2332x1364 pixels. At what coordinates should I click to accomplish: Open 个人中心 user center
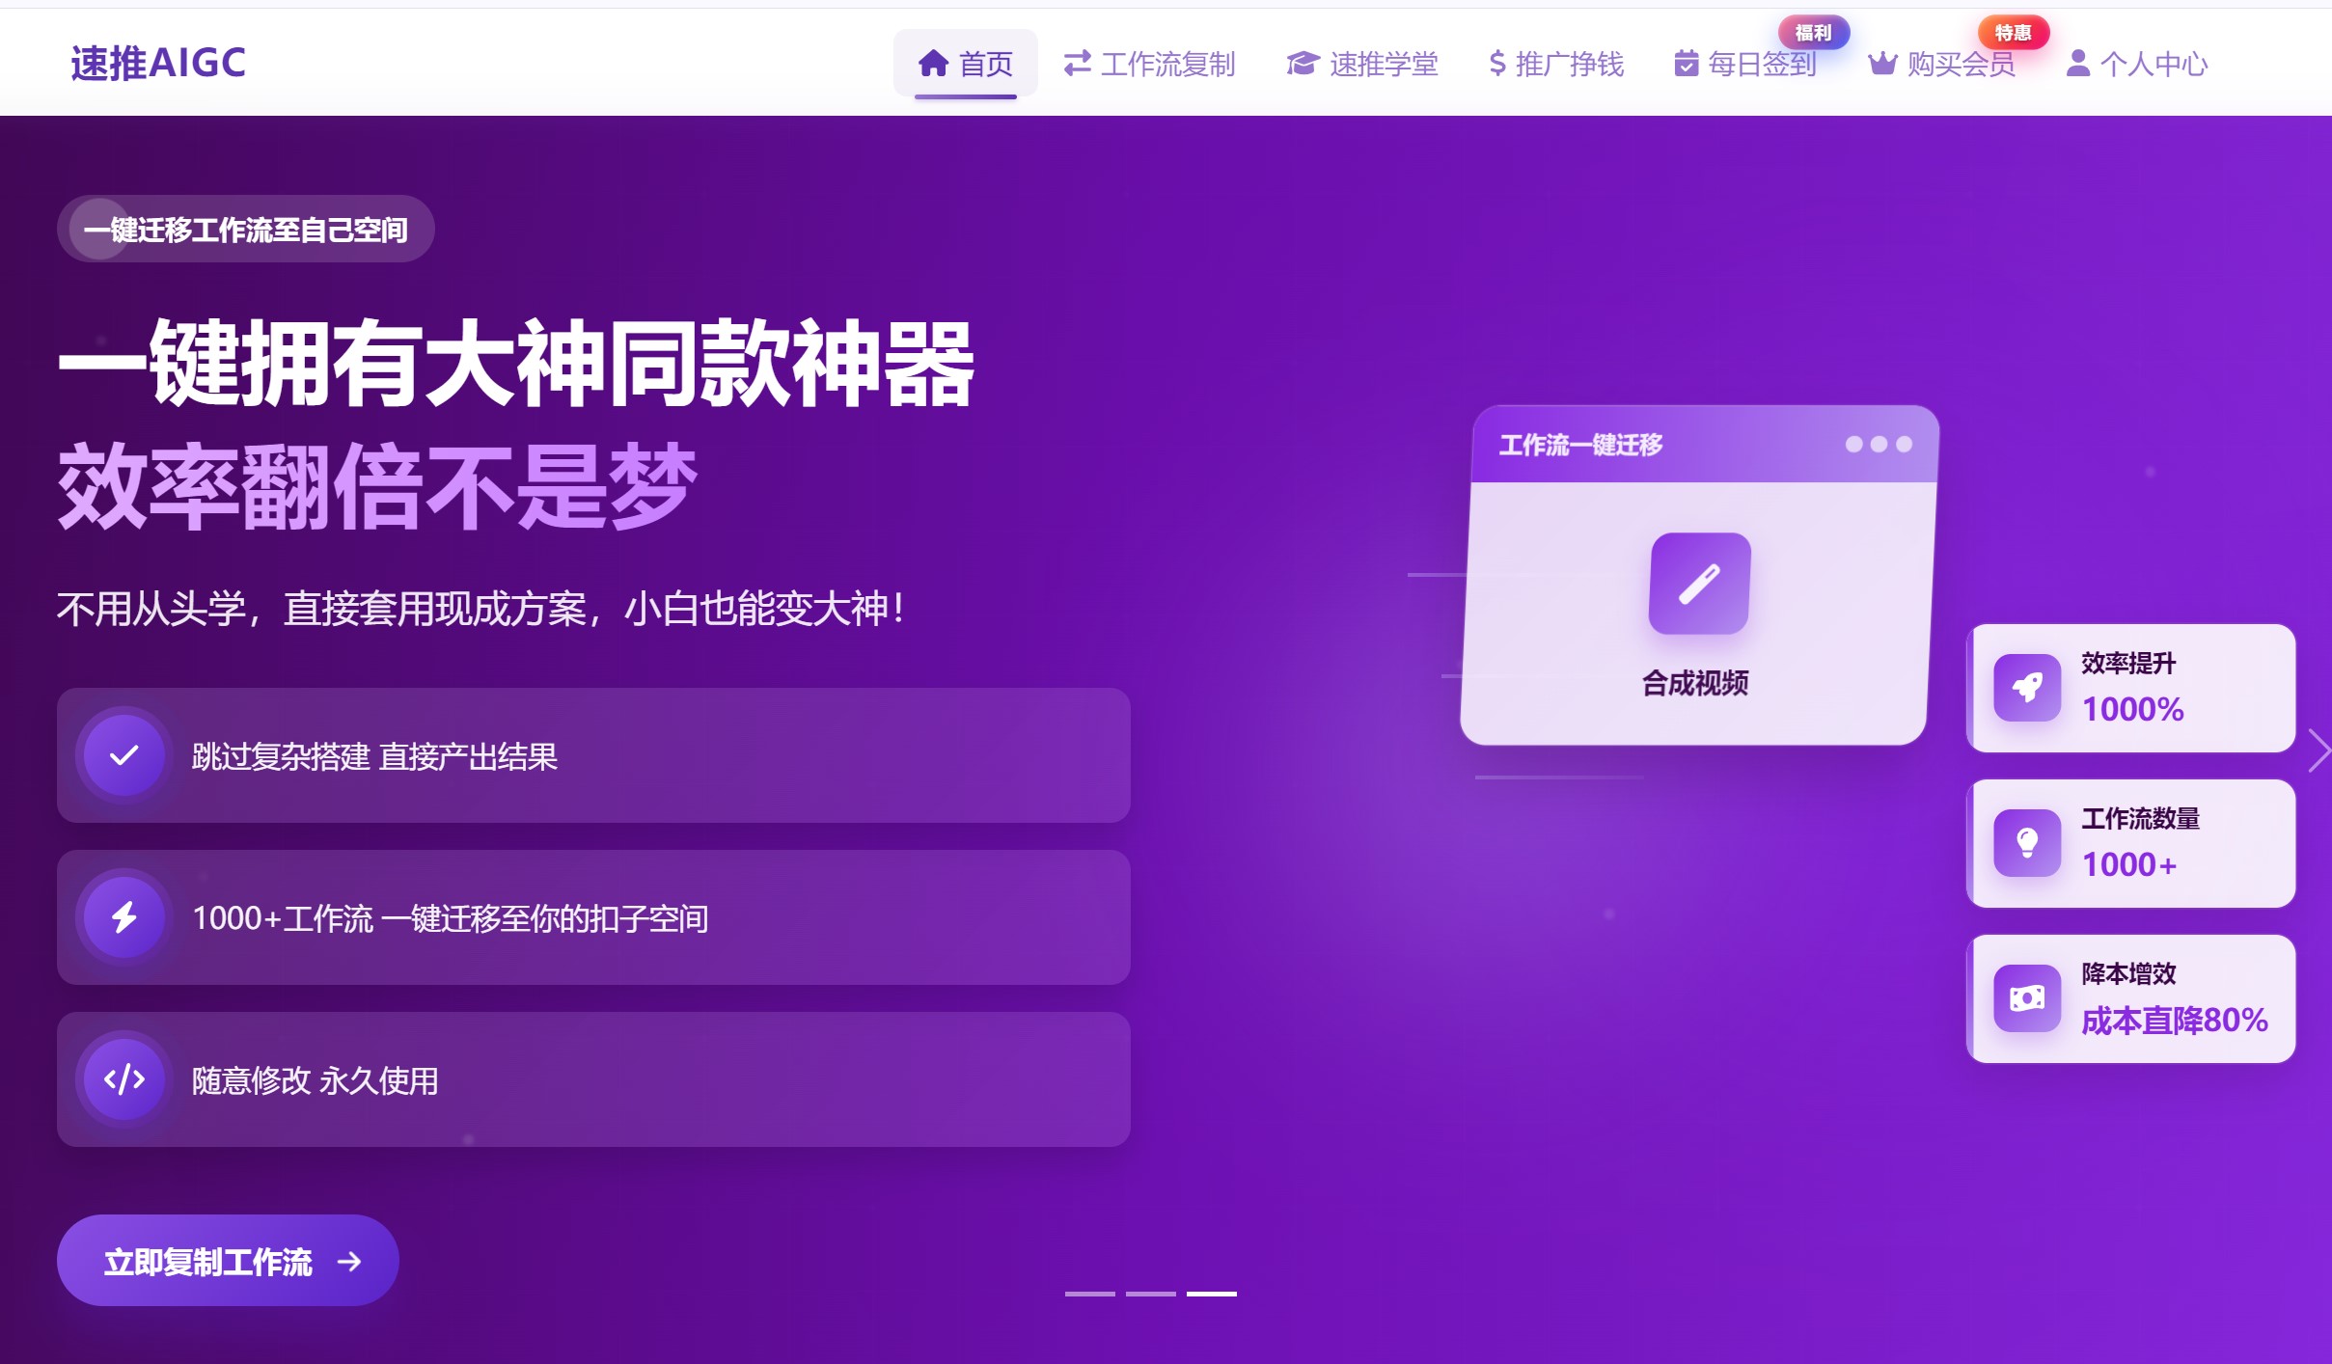tap(2136, 64)
